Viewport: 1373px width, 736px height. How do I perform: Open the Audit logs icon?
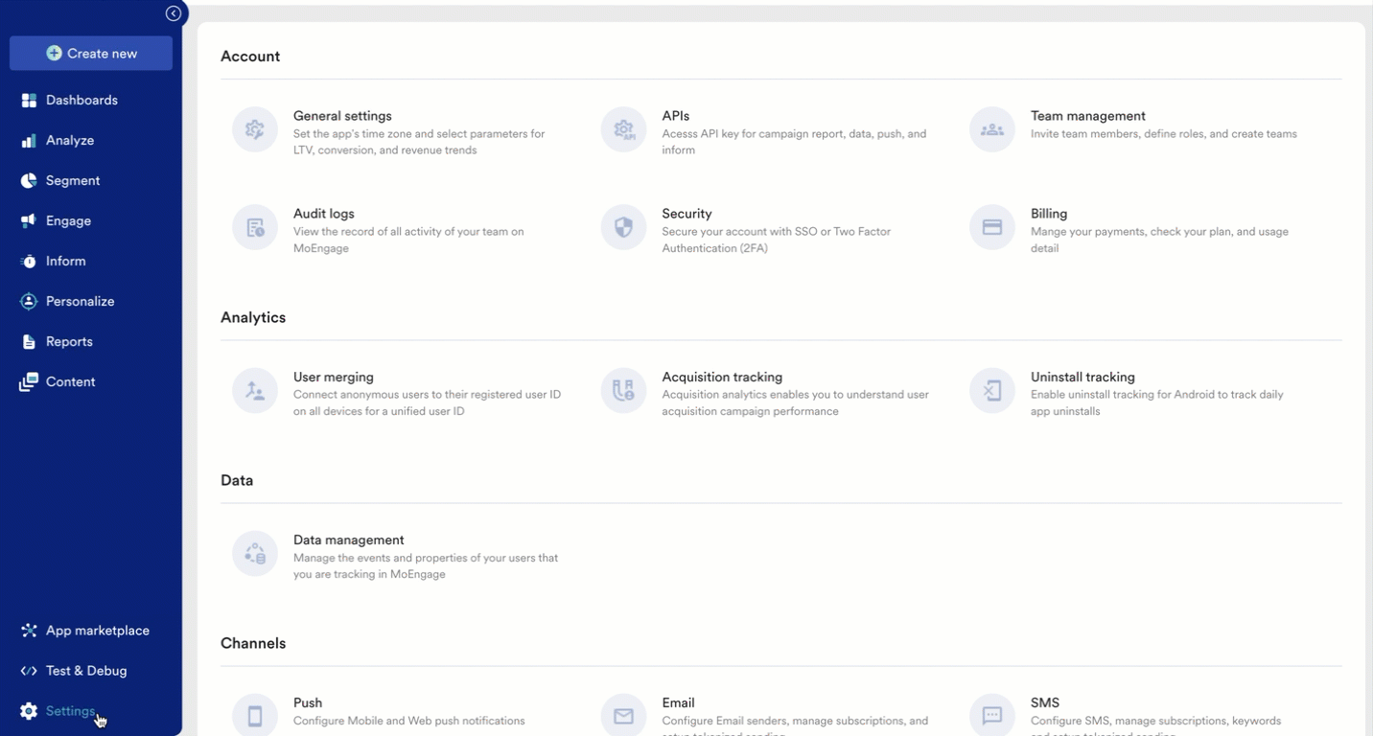(255, 227)
